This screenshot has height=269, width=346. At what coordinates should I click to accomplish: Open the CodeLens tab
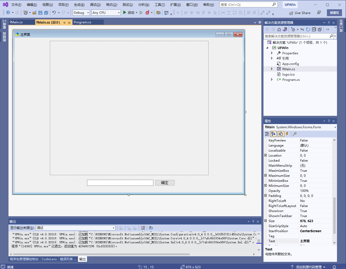pos(49,259)
